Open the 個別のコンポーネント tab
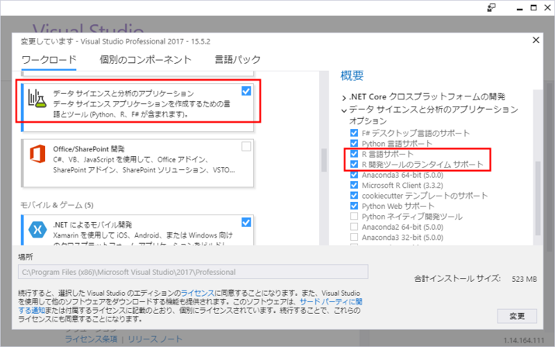This screenshot has width=555, height=347. (x=146, y=60)
